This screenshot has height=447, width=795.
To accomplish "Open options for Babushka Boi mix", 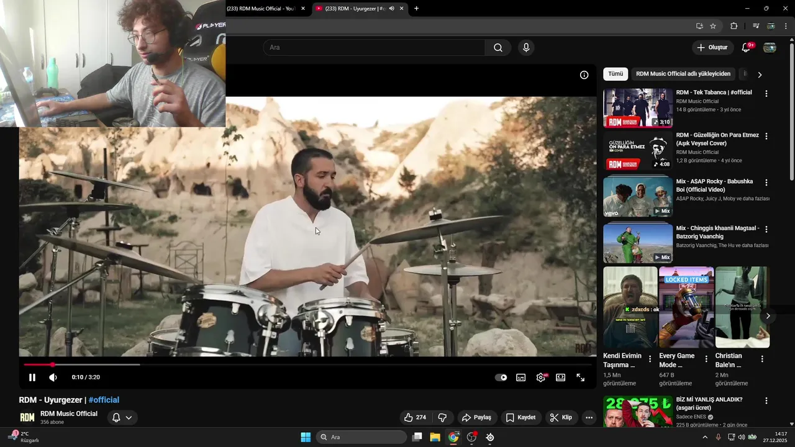I will (x=766, y=183).
